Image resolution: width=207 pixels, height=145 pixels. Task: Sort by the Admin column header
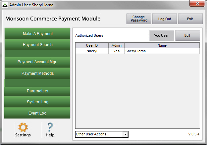click(117, 45)
